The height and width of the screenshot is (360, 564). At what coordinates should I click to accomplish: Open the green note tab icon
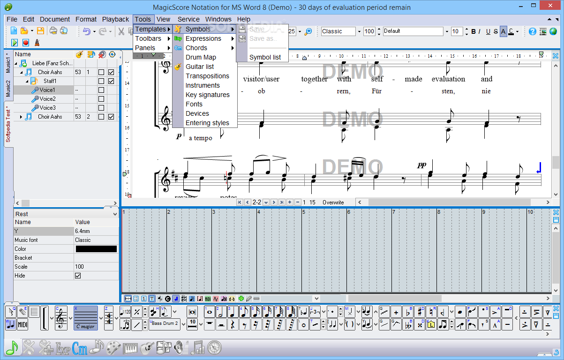12,347
